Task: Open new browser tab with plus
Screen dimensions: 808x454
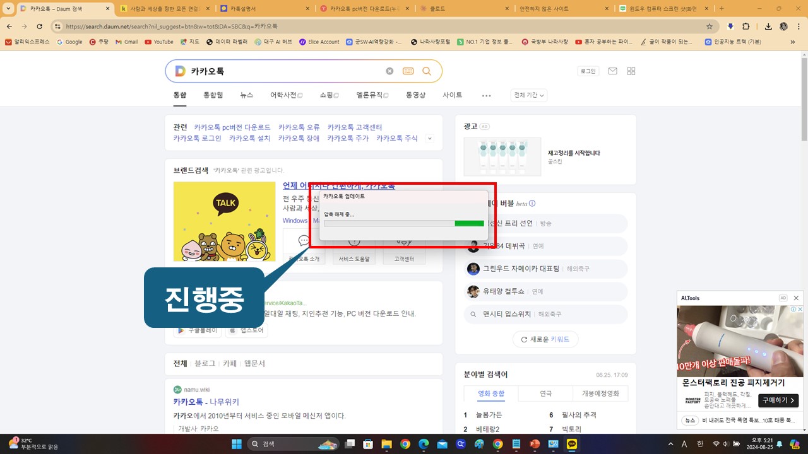Action: click(722, 9)
